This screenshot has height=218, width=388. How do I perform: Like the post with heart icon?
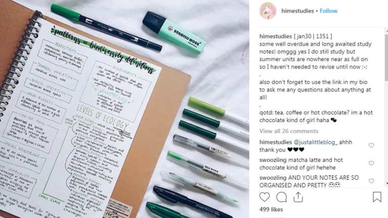264,197
